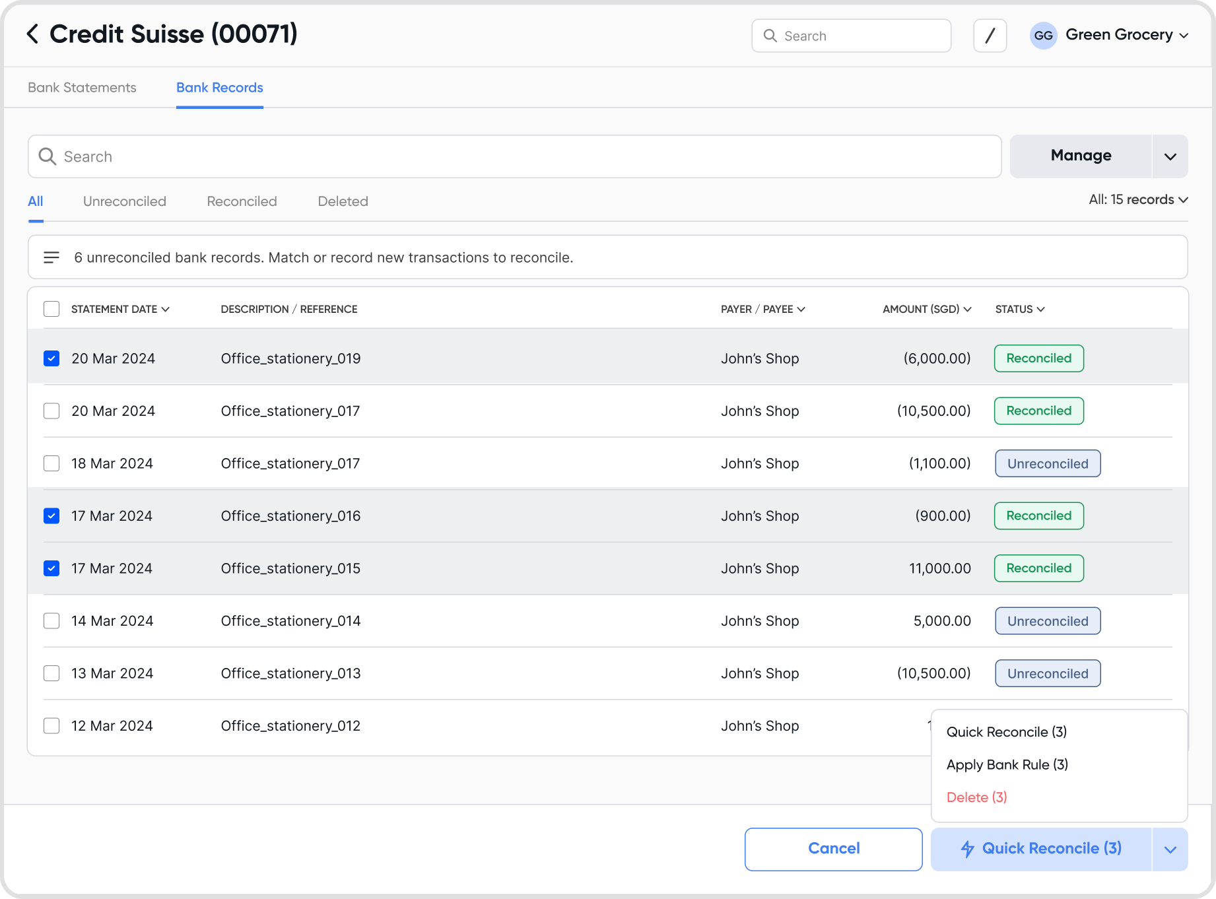Expand the All: 15 records dropdown
Image resolution: width=1216 pixels, height=899 pixels.
coord(1138,199)
